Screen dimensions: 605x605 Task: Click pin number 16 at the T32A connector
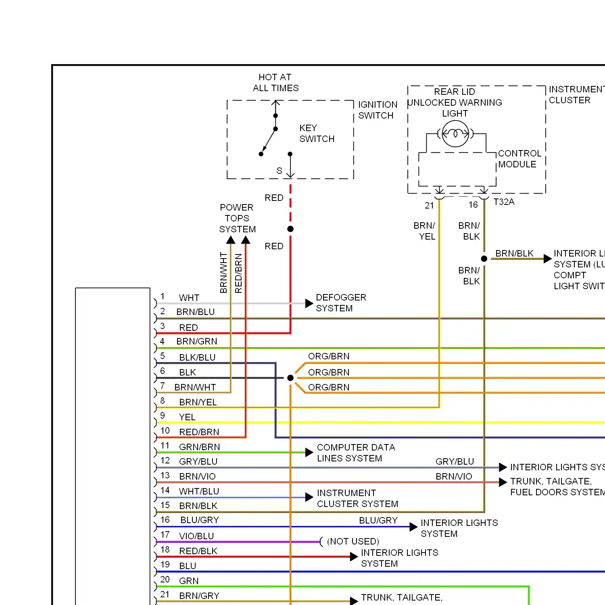(x=473, y=205)
